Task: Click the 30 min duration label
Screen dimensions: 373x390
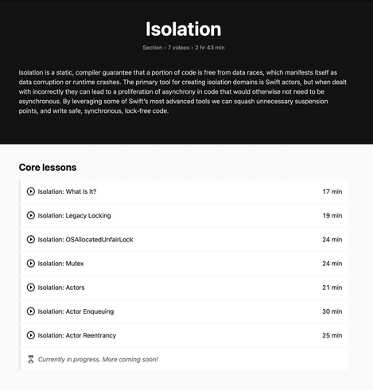Action: pyautogui.click(x=332, y=311)
